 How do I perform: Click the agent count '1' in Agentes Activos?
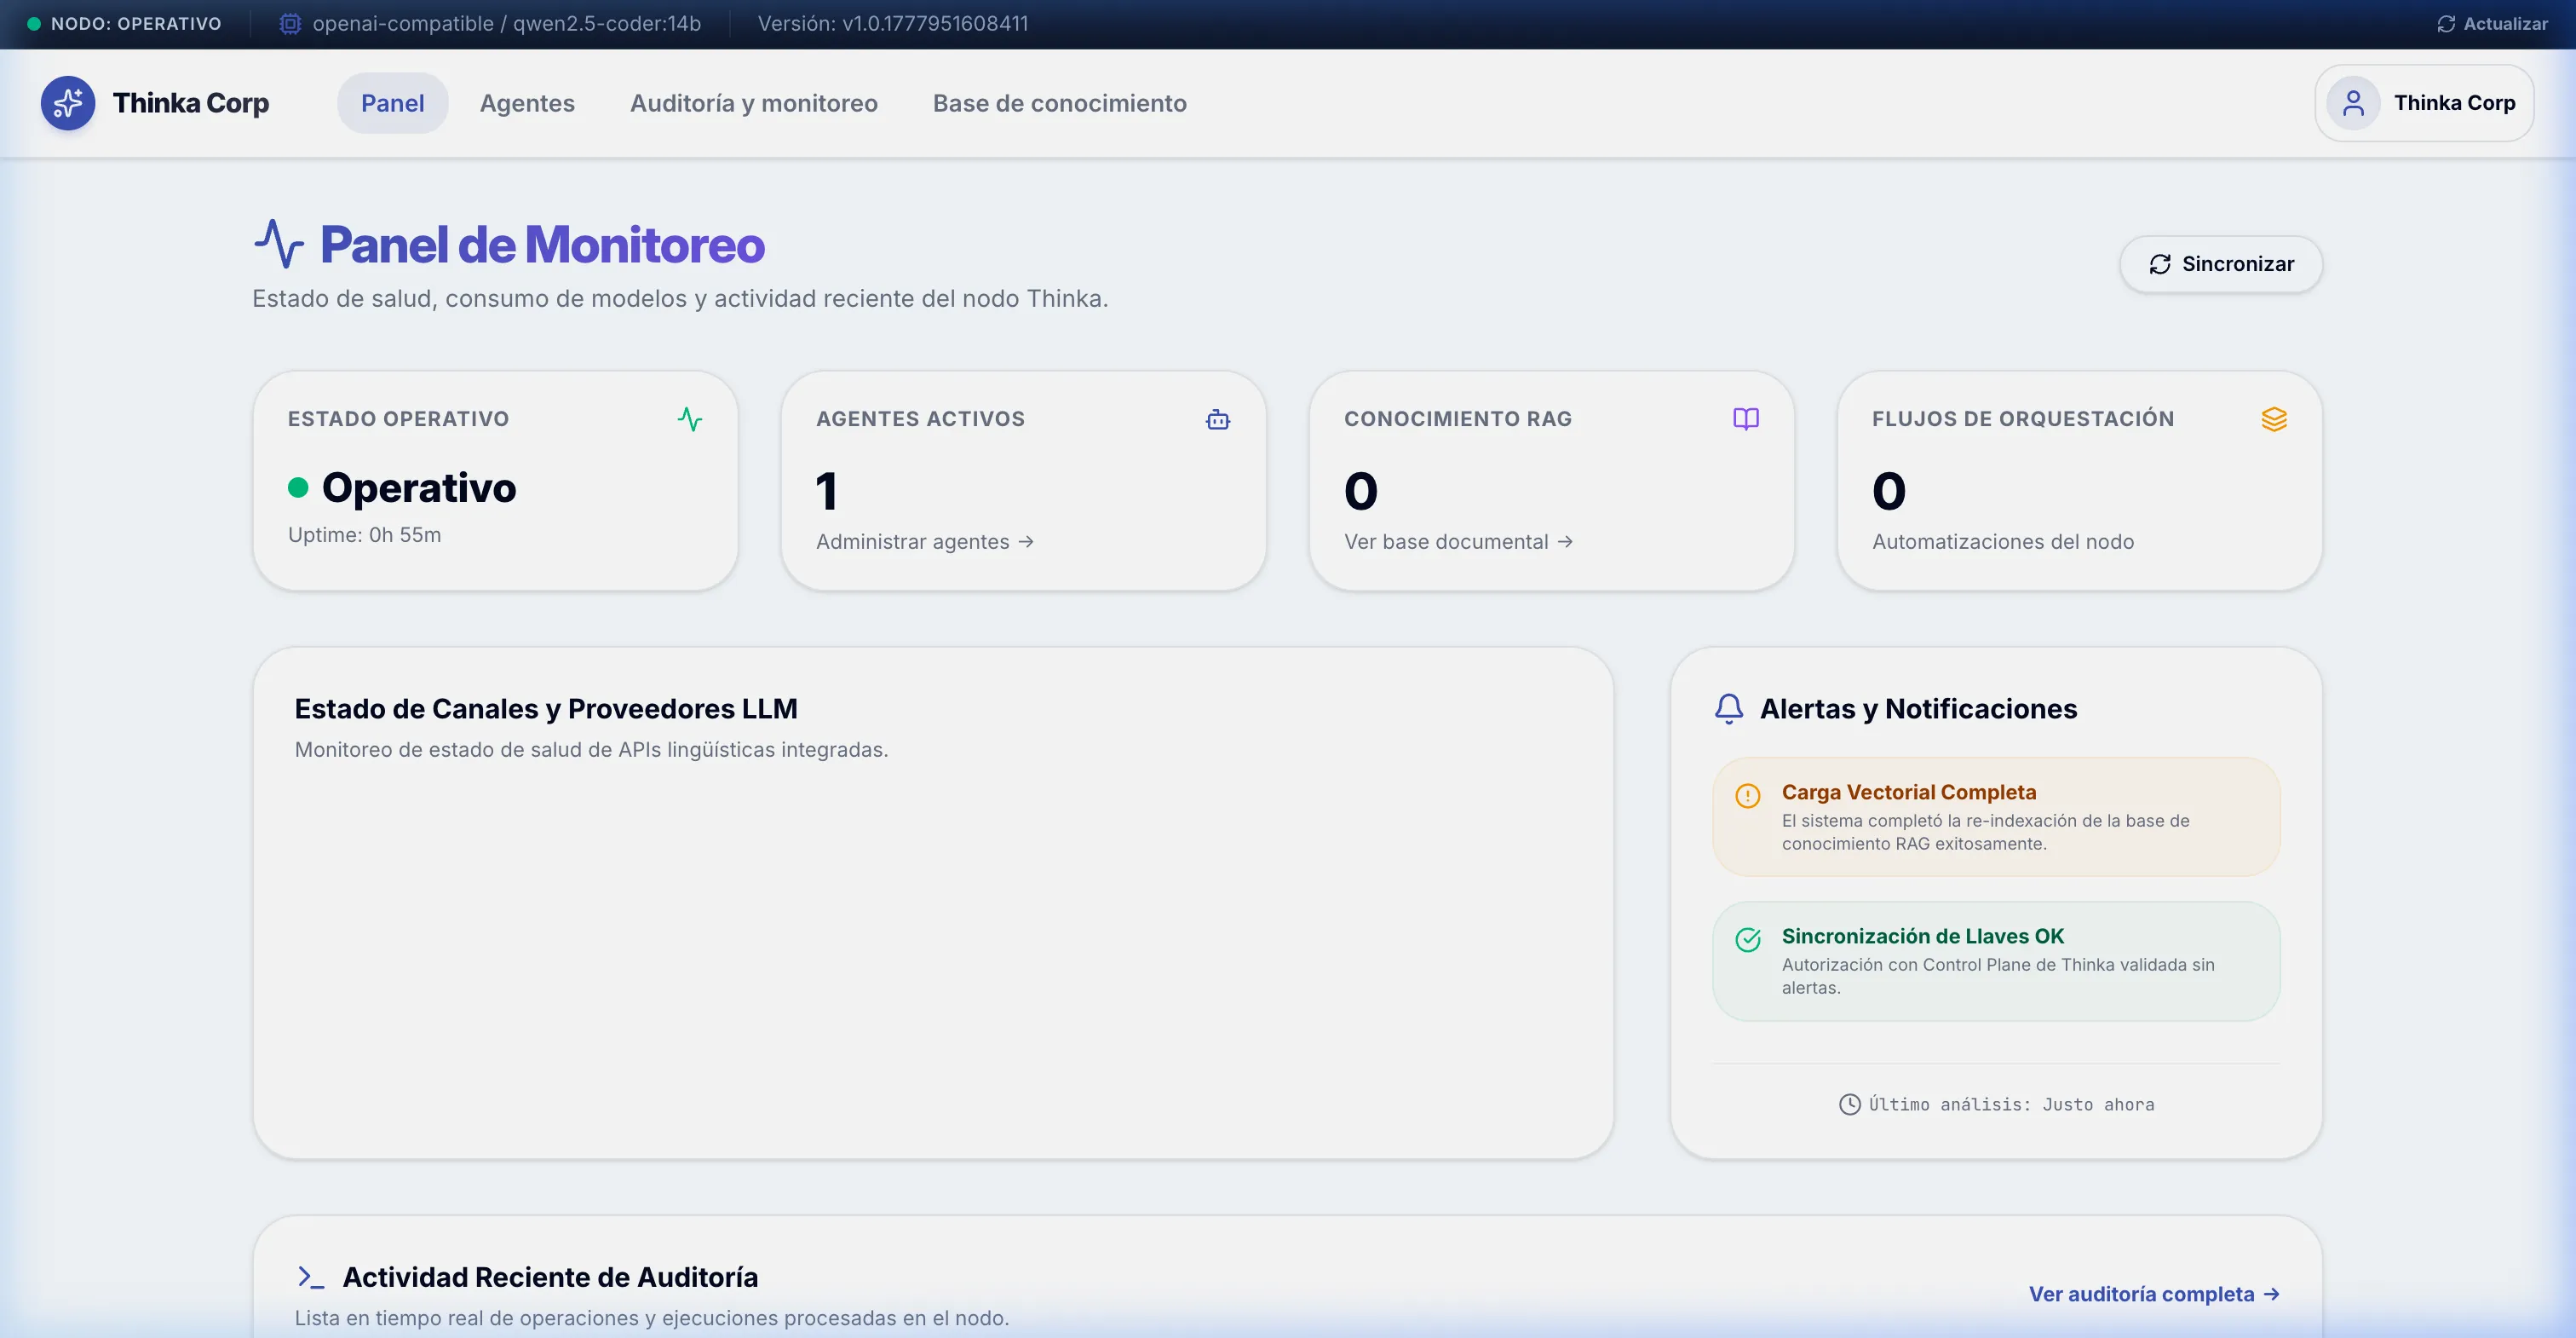pyautogui.click(x=826, y=490)
